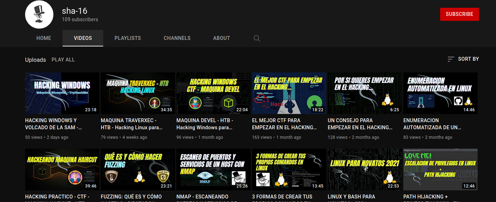Select the Videos tab

point(83,38)
